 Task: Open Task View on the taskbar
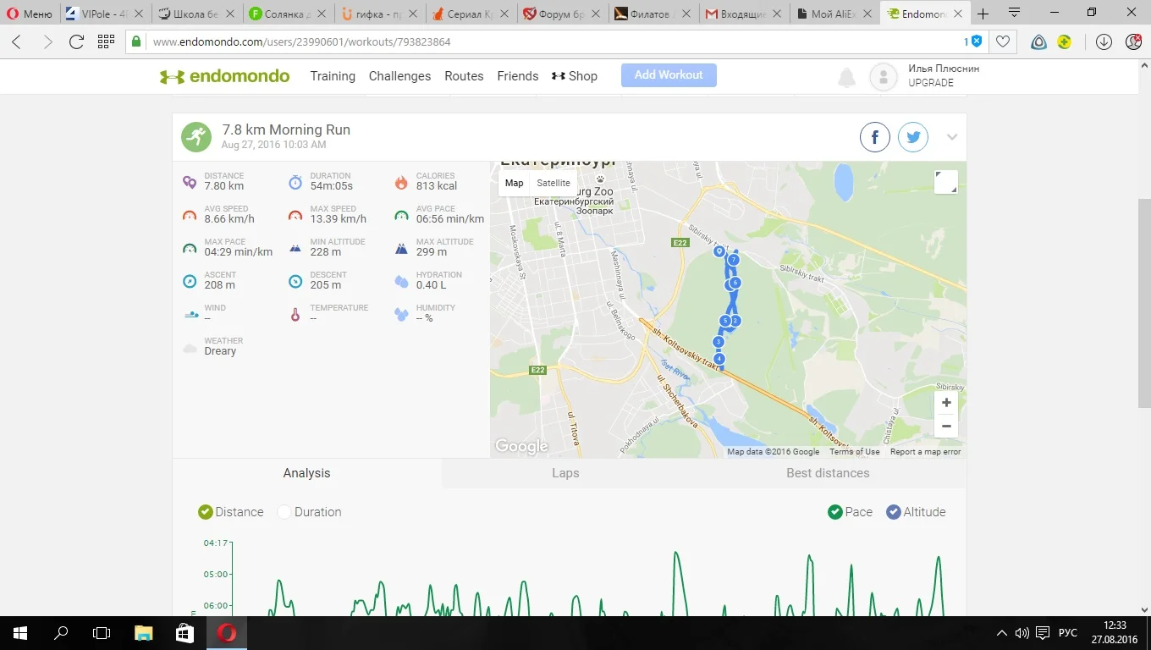click(102, 633)
